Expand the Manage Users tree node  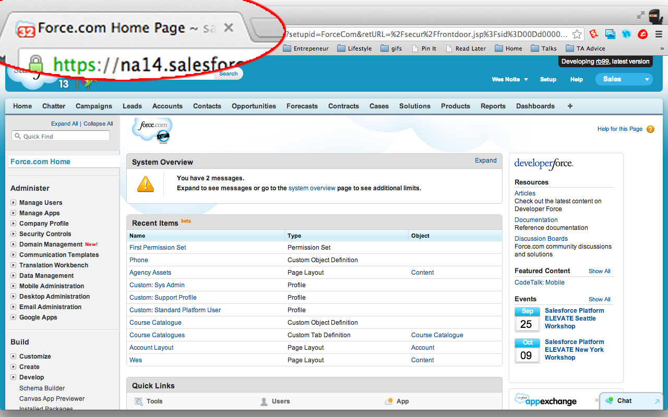tap(14, 203)
